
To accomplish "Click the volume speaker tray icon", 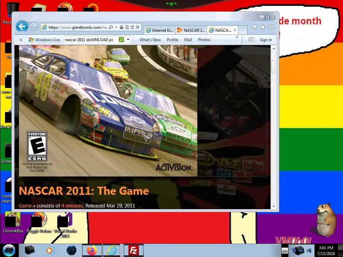I will pyautogui.click(x=309, y=251).
